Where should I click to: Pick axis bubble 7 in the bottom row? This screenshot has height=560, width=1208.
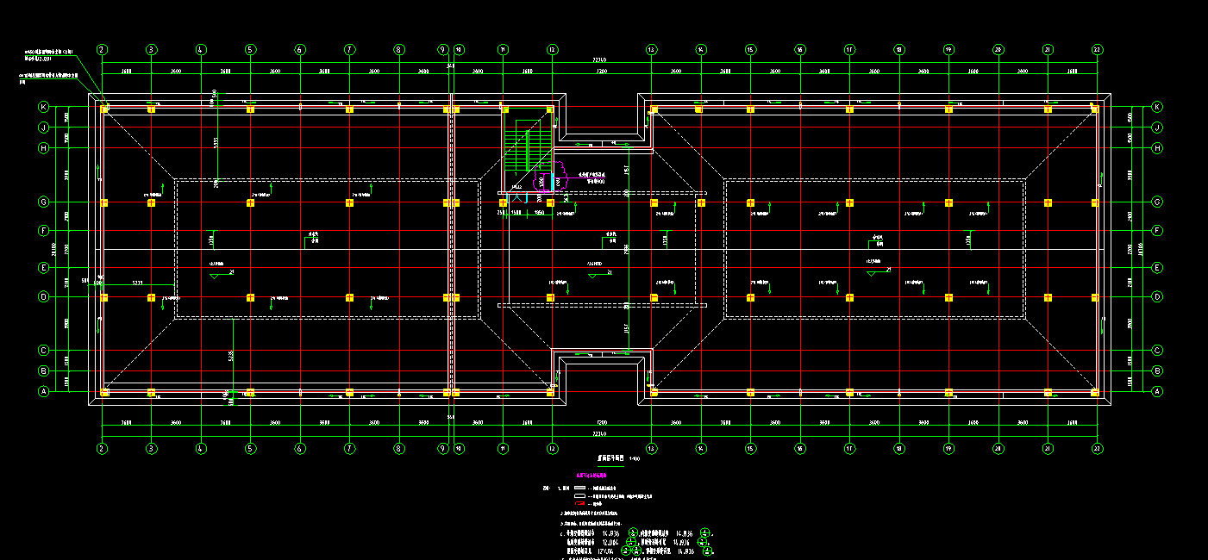(x=349, y=448)
